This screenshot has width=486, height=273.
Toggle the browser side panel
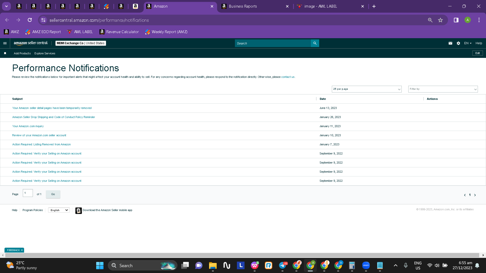456,20
